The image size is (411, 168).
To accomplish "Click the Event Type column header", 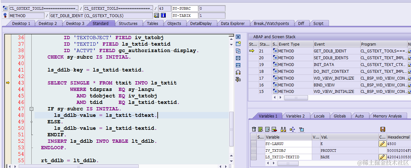I will 295,44.
